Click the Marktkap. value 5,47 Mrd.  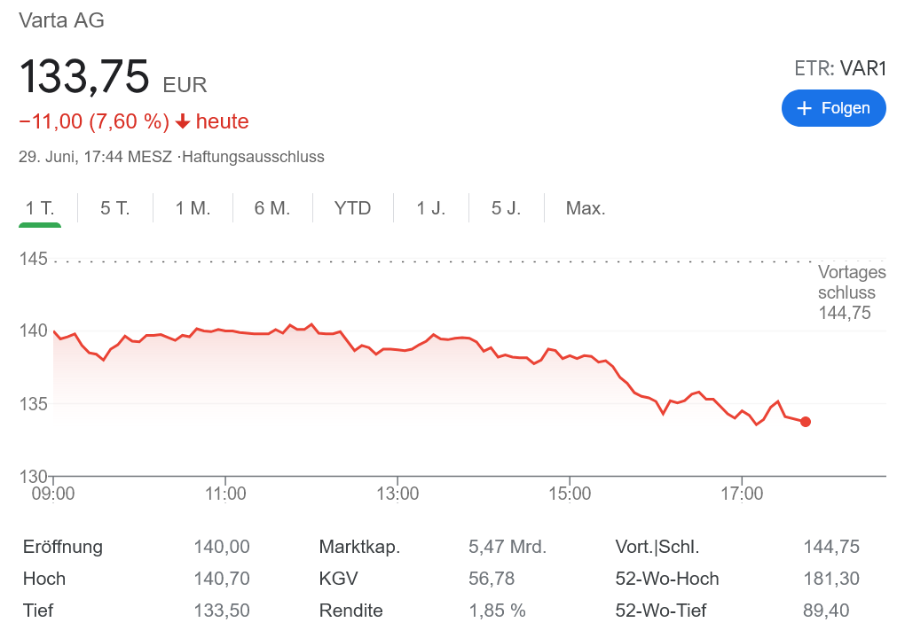[x=507, y=547]
